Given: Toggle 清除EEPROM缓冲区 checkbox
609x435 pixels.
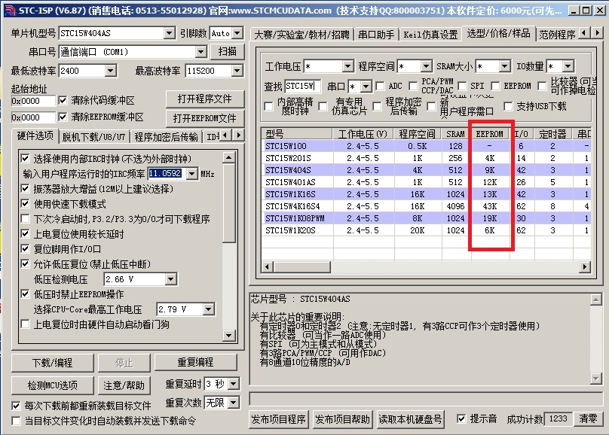Looking at the screenshot, I should (x=63, y=117).
